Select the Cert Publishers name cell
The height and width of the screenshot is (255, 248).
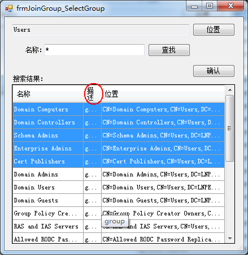[48, 161]
